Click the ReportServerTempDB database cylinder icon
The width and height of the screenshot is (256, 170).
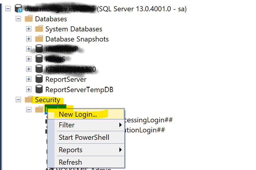tap(39, 89)
